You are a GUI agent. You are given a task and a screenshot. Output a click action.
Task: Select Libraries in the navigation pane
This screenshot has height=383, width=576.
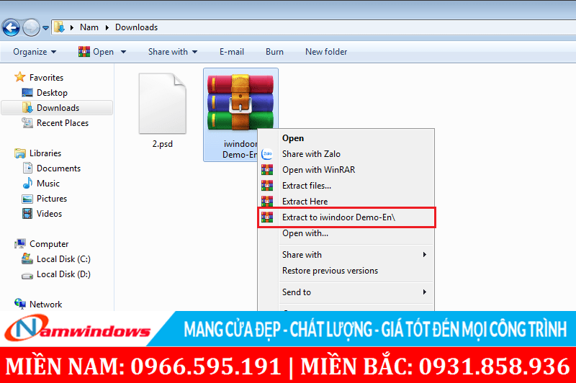pos(45,153)
